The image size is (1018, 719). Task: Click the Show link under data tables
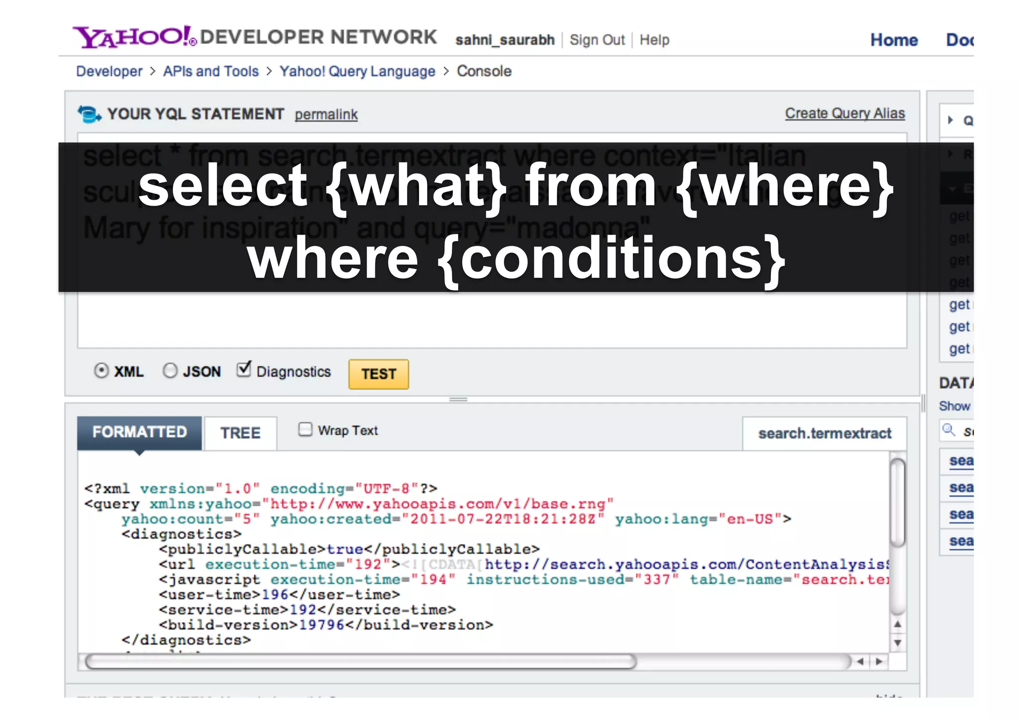pos(954,406)
